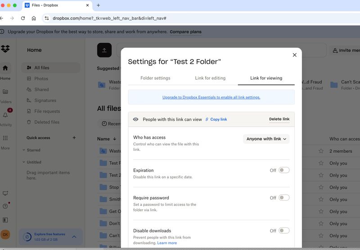Screen dimensions: 360x250
Task: Click the Invite members icon
Action: click(x=335, y=50)
